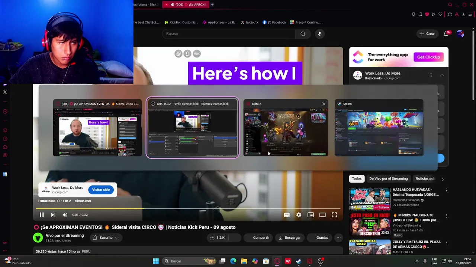Open ad options three-dot menu
The height and width of the screenshot is (267, 476).
point(431,75)
